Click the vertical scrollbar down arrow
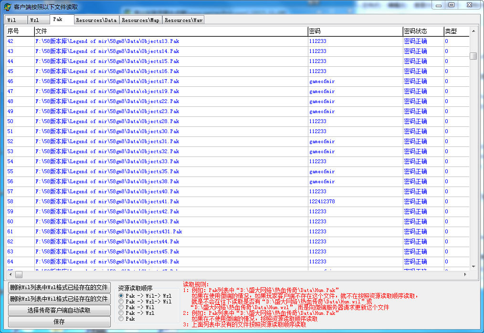484x333 pixels. pyautogui.click(x=473, y=266)
